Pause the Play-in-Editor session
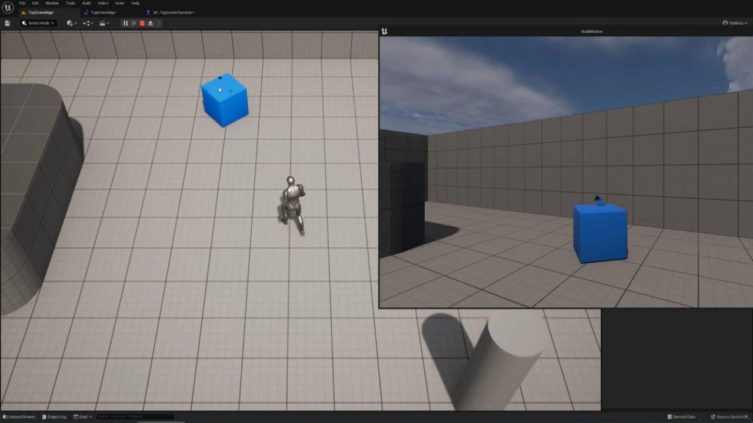Screen dimensions: 753x423 pos(125,23)
